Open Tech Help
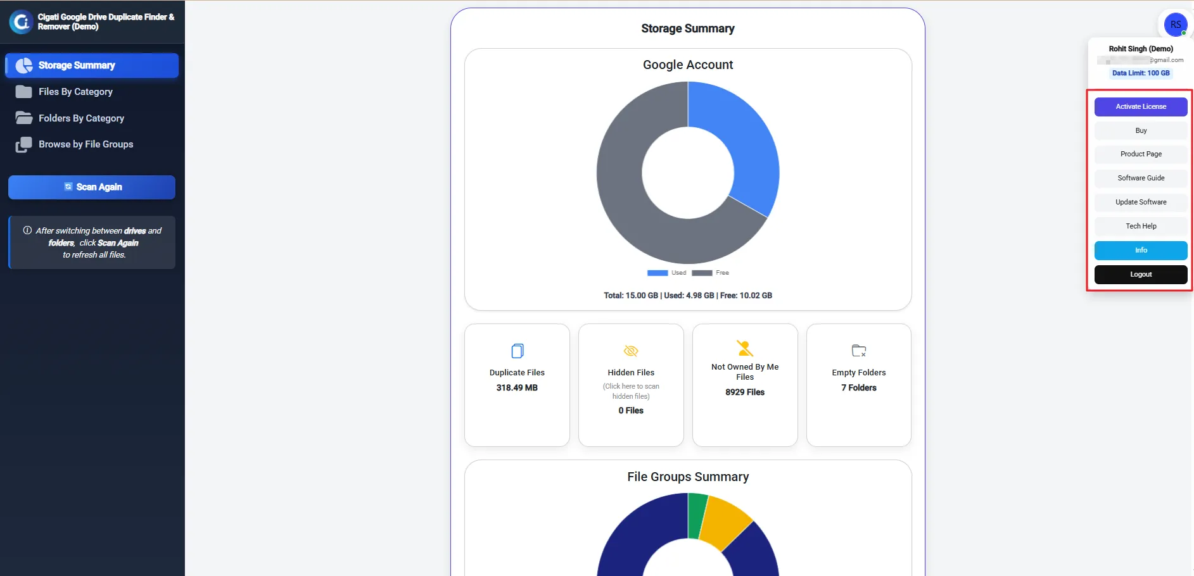Image resolution: width=1194 pixels, height=576 pixels. tap(1141, 226)
